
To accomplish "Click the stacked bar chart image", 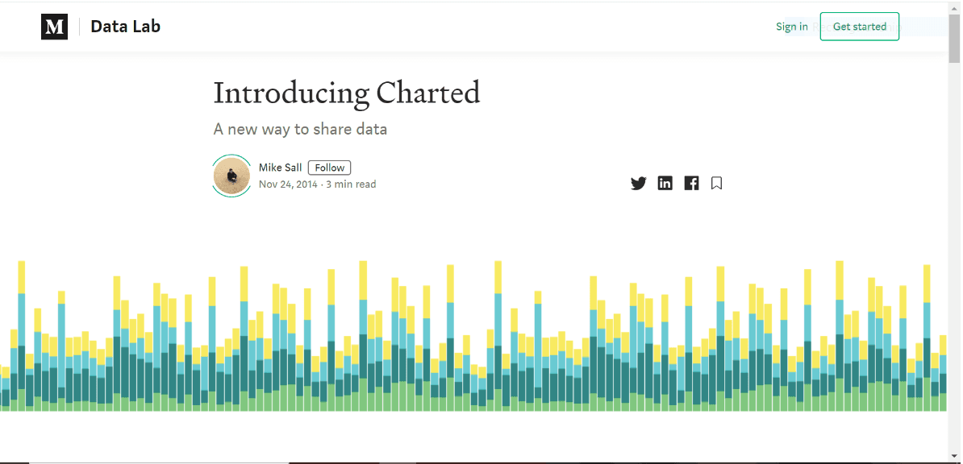I will click(x=473, y=338).
